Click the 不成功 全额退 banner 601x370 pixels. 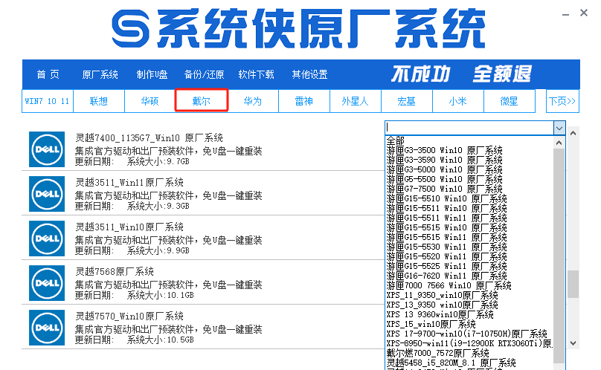click(x=461, y=74)
